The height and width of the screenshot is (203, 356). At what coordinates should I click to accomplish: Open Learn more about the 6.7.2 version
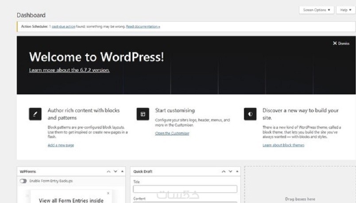click(69, 70)
